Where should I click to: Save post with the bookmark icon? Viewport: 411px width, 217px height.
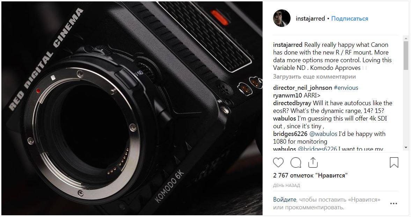tap(394, 163)
